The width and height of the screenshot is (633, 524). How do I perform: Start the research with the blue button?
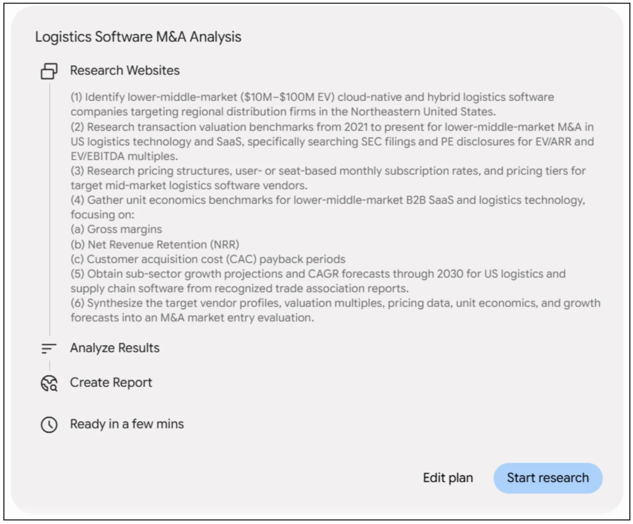(x=547, y=478)
